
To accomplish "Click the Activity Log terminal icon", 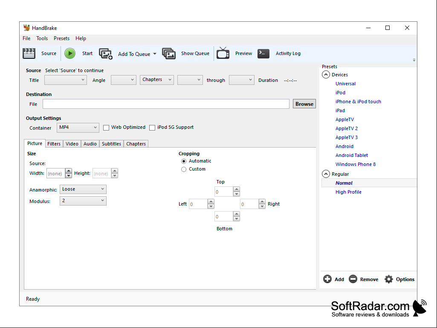I will pyautogui.click(x=263, y=53).
